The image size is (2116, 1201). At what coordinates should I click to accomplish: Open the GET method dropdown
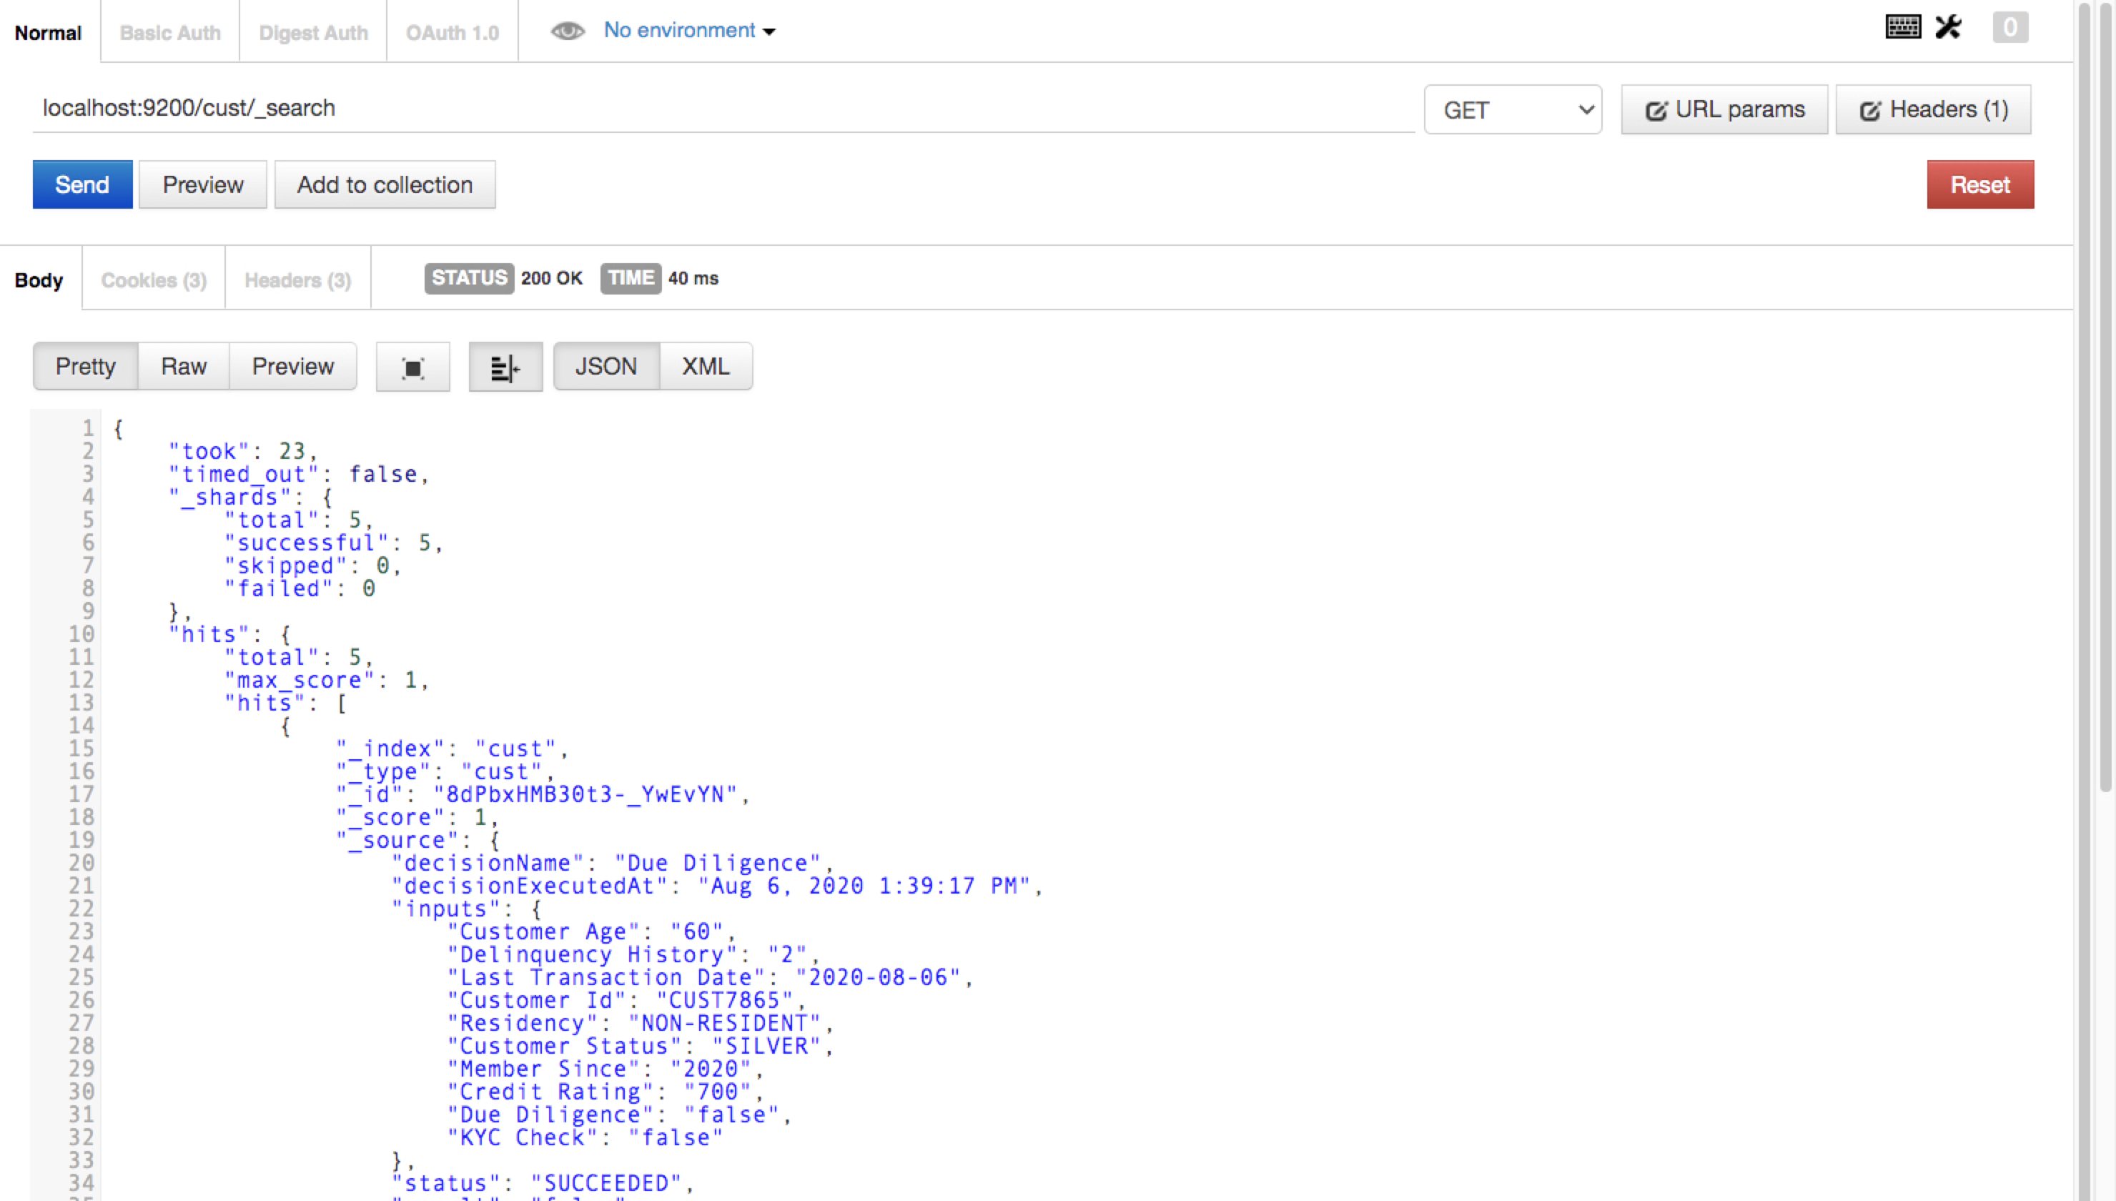click(x=1513, y=109)
